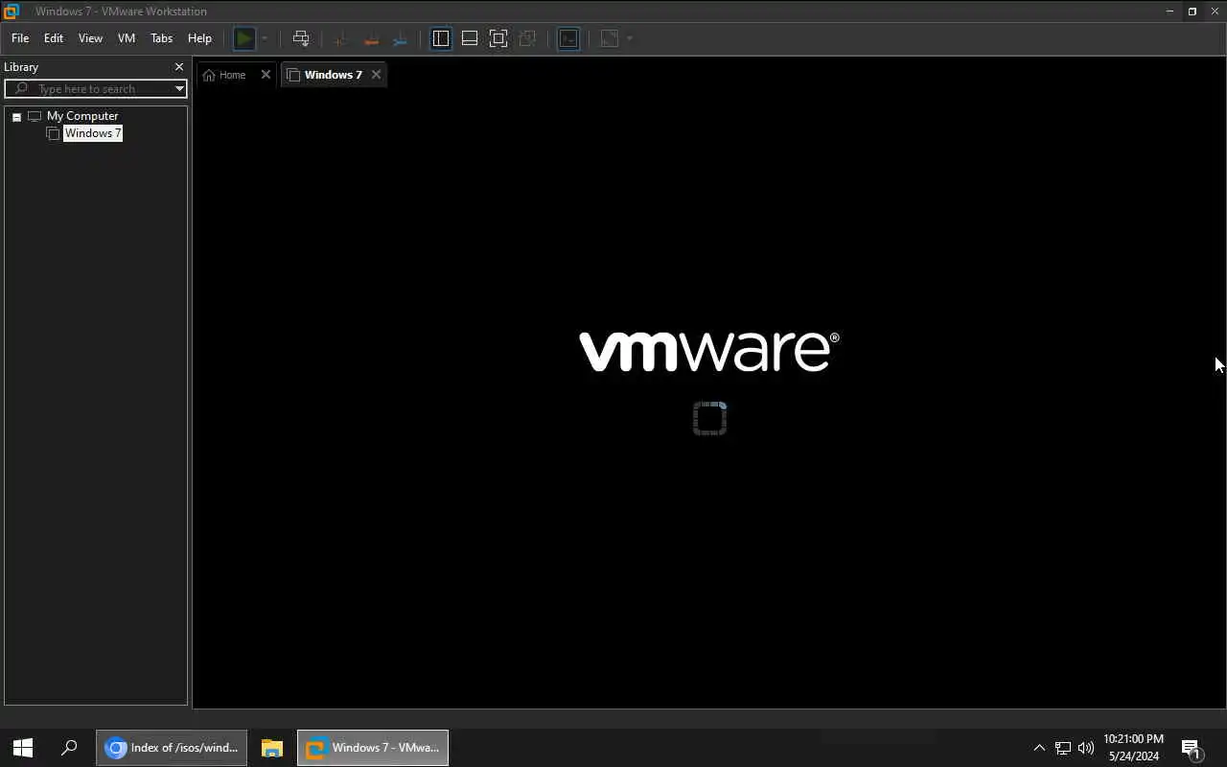
Task: Toggle the thumbnail bar view icon
Action: [x=470, y=38]
